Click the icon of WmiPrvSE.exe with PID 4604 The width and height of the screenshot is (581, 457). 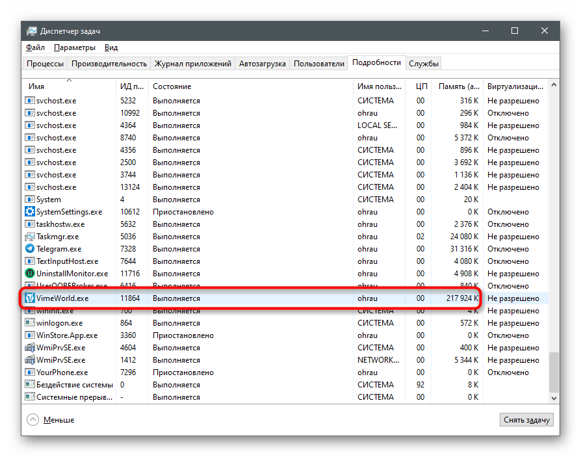pyautogui.click(x=30, y=348)
